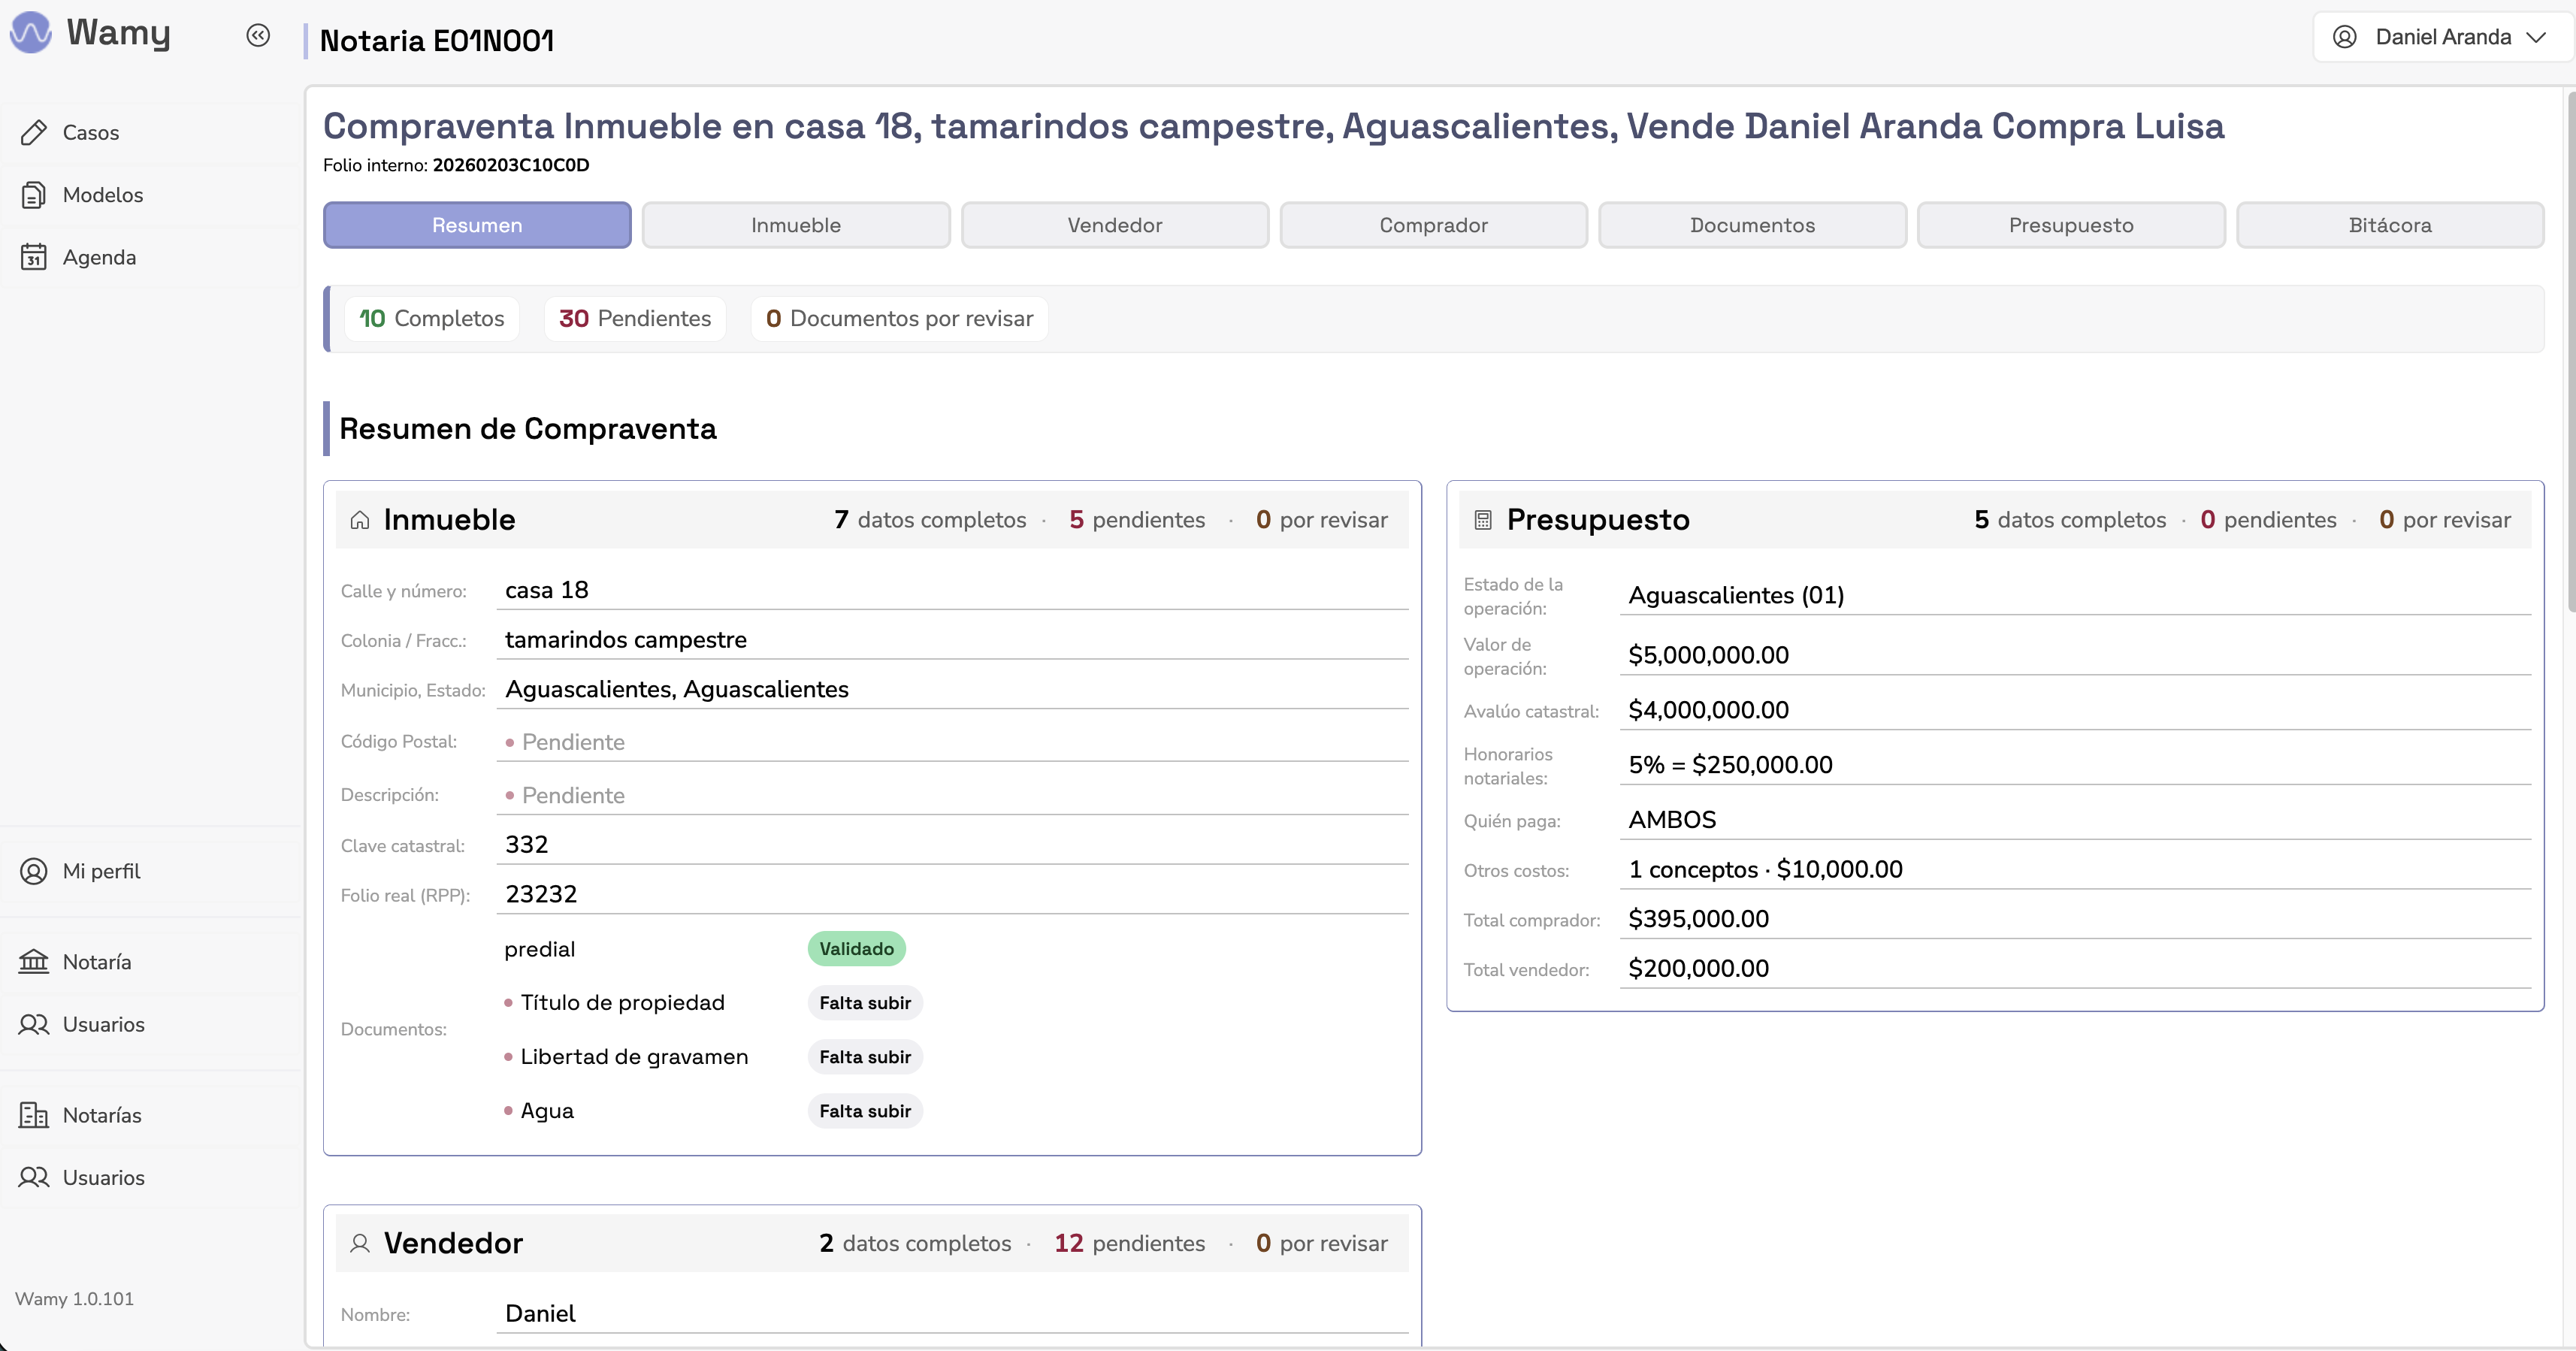This screenshot has height=1351, width=2576.
Task: Click Falta subir for Título de propiedad
Action: click(864, 1003)
